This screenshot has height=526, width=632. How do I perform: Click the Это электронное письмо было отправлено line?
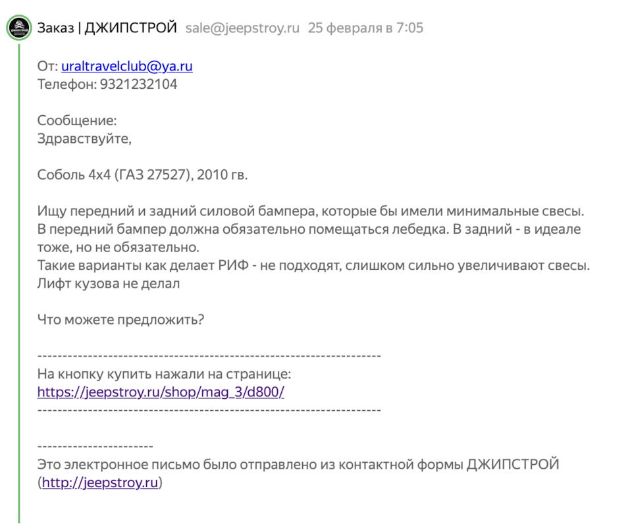[298, 465]
